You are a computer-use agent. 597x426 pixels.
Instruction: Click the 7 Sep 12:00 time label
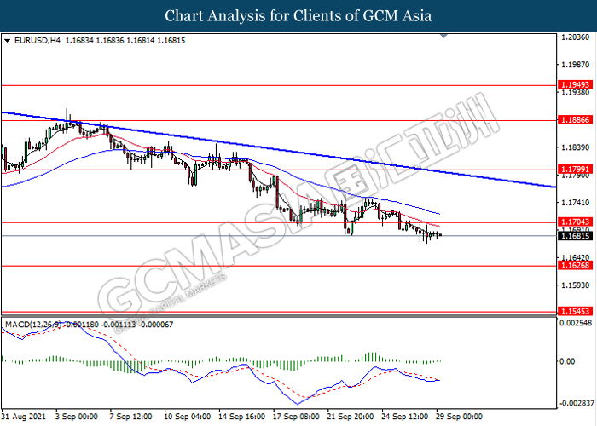pos(130,417)
